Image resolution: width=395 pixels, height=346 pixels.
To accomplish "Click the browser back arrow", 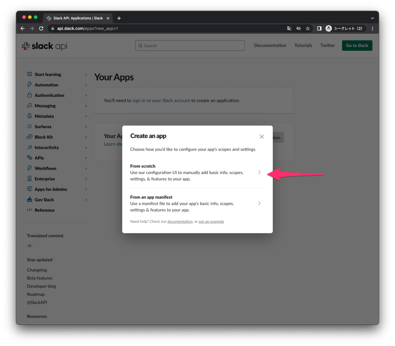I will pos(22,28).
